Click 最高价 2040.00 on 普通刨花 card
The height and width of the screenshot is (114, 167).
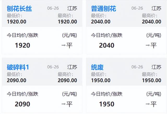(x=151, y=22)
